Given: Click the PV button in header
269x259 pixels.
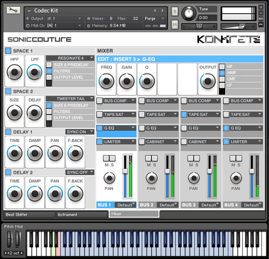Looking at the screenshot, I should pyautogui.click(x=261, y=25).
